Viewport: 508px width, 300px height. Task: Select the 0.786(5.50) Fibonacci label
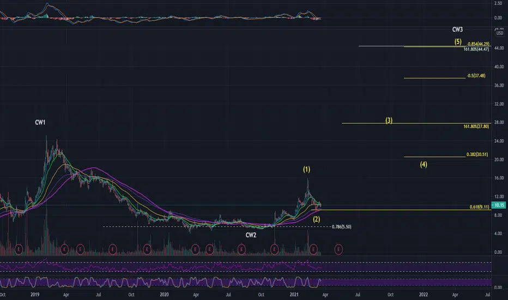point(341,227)
